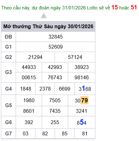Select G3 number 98146
The width and height of the screenshot is (139, 141).
82,77
